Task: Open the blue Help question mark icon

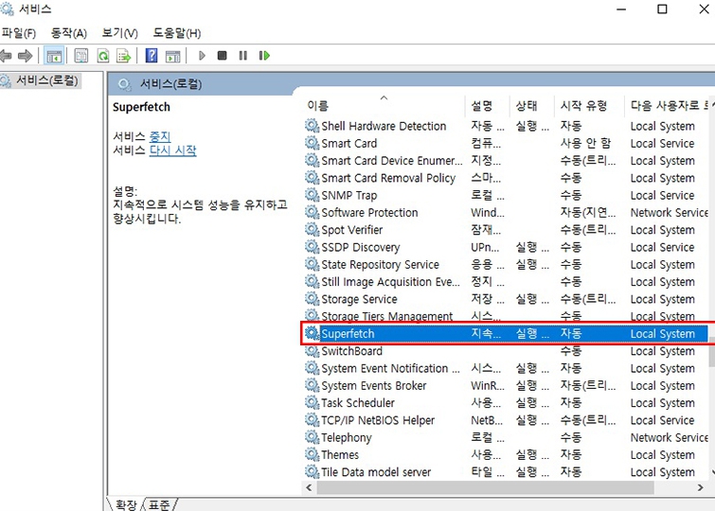Action: coord(152,56)
